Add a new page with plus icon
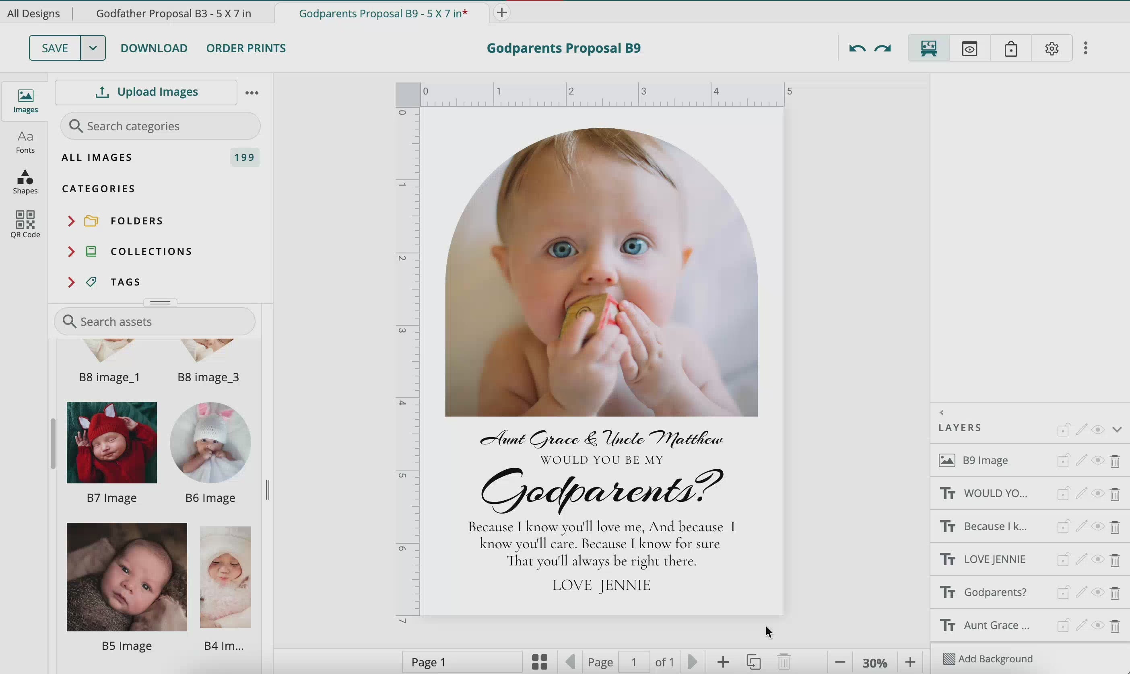 (723, 662)
